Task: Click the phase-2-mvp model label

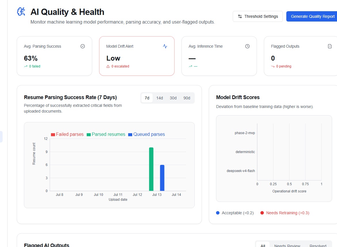Action: pos(245,133)
